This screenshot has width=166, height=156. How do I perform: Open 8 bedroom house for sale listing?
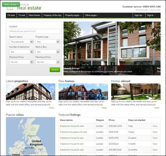tap(72, 126)
